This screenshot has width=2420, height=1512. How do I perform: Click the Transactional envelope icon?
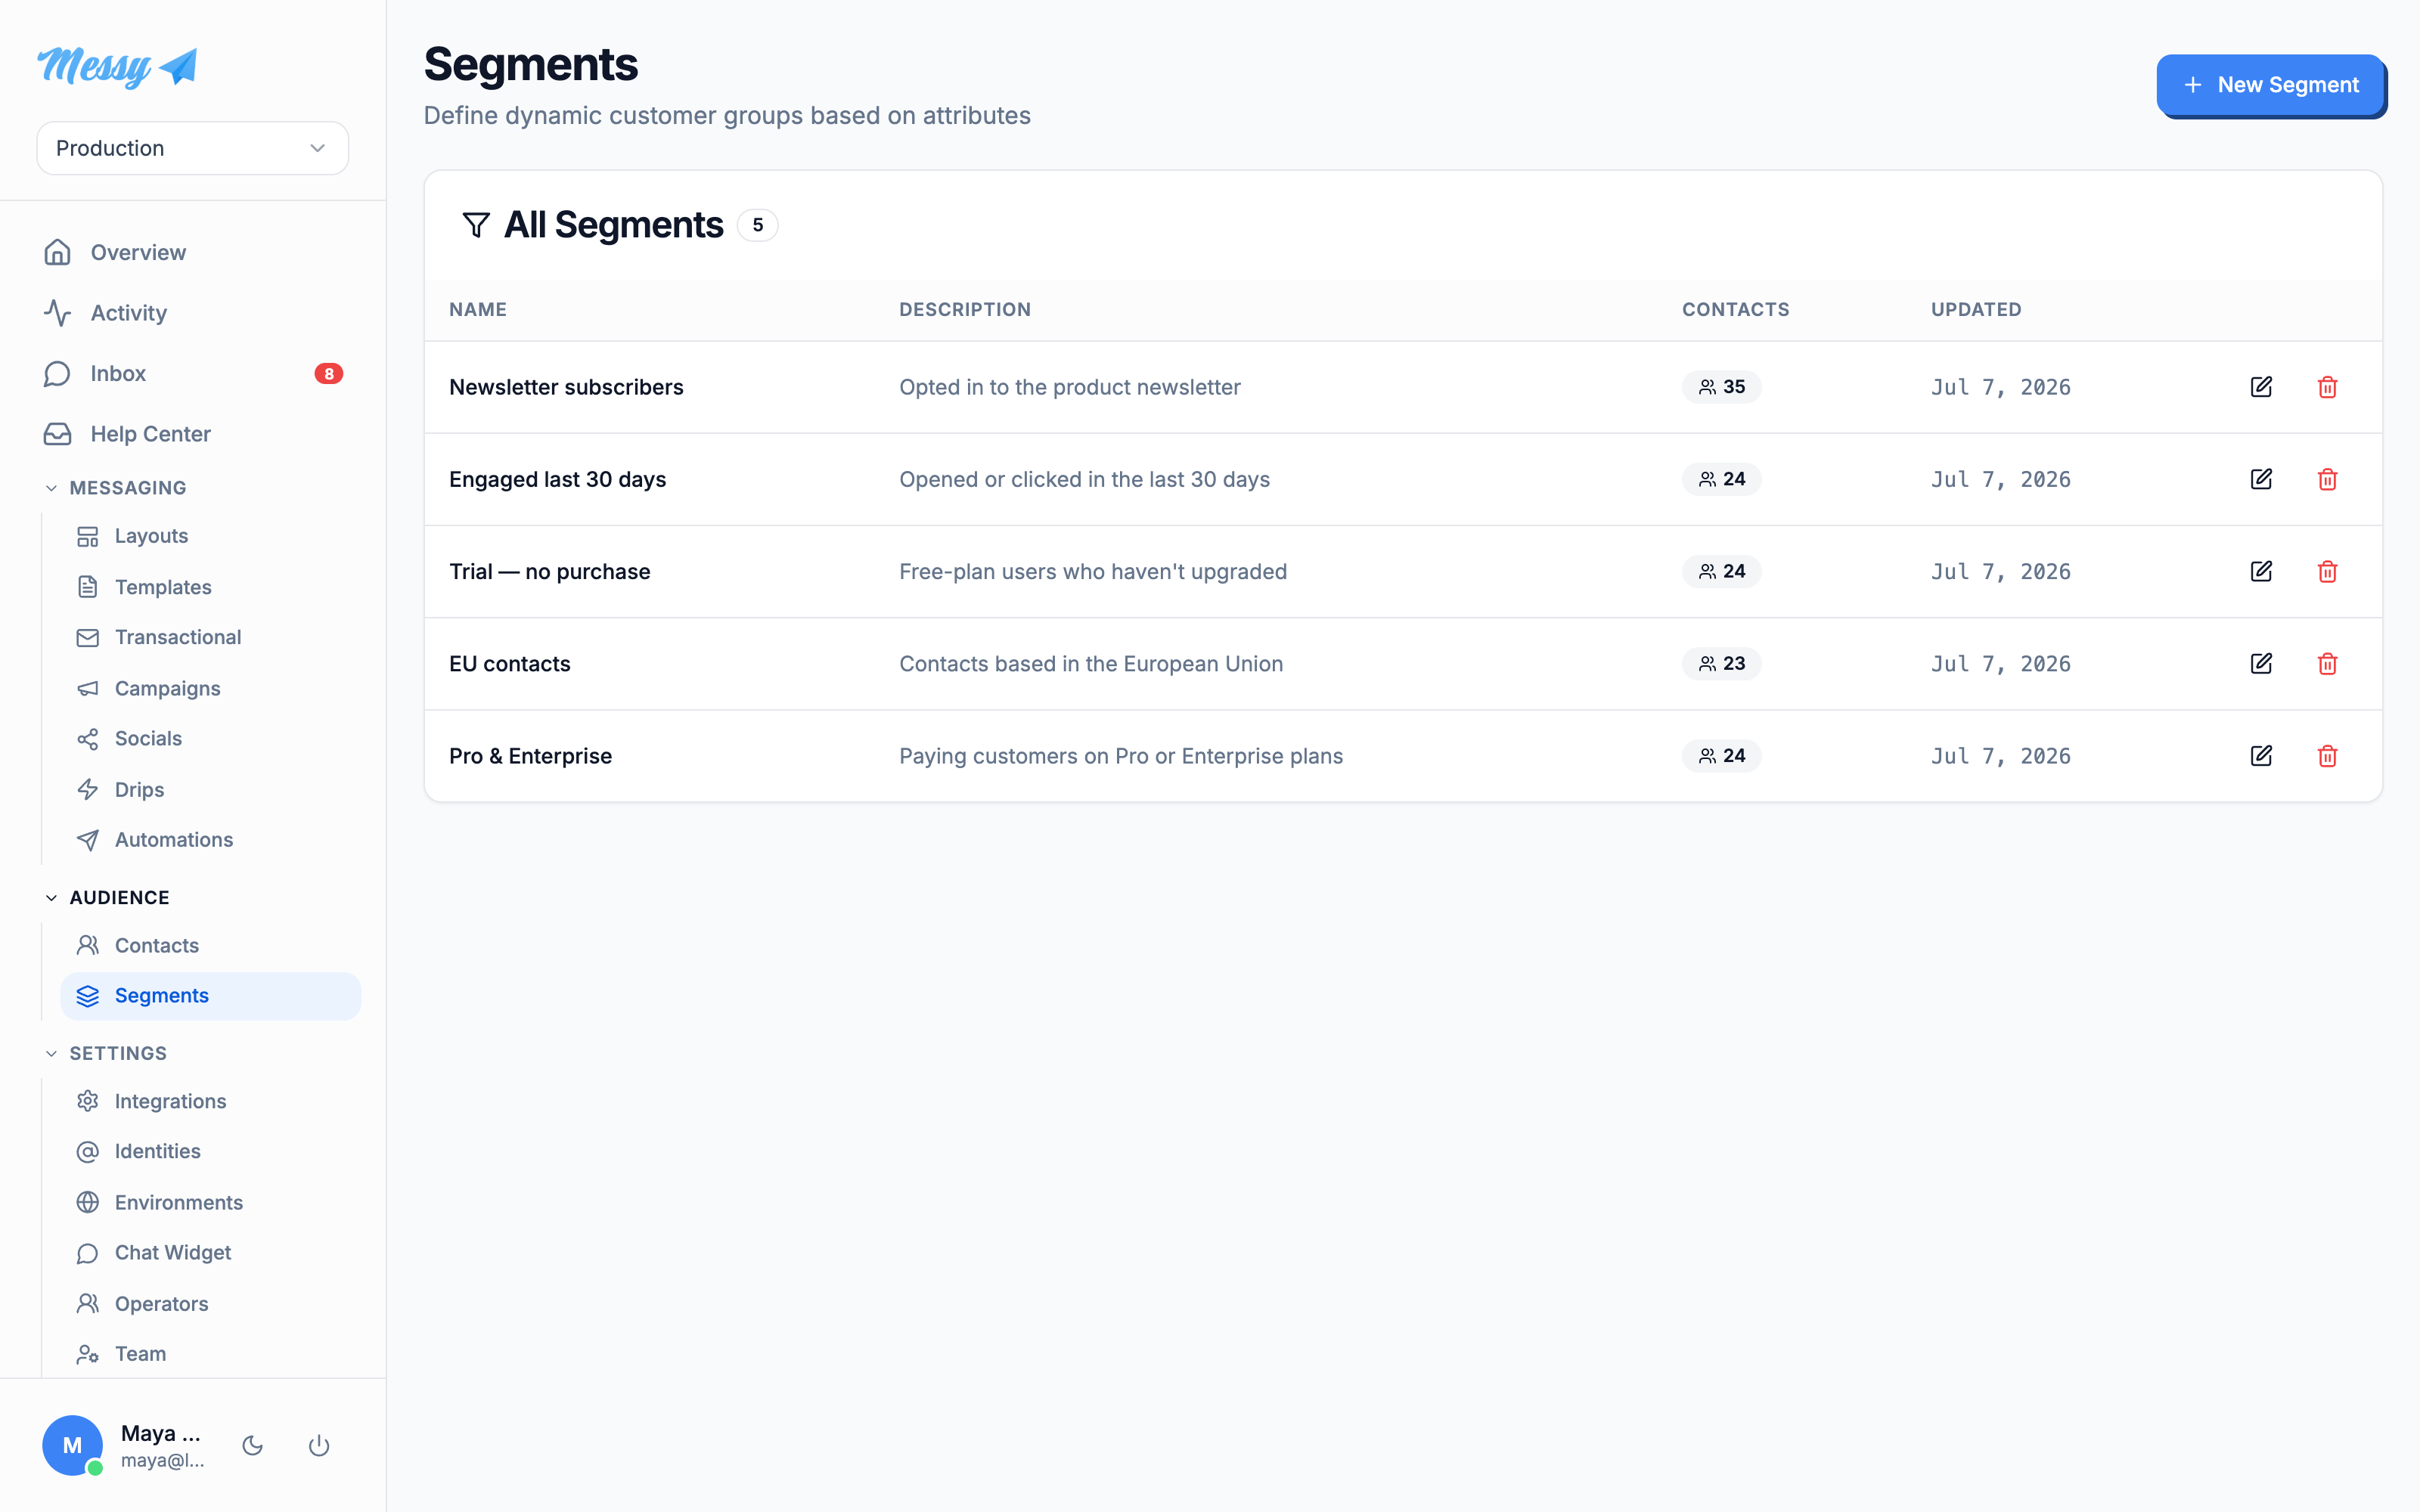point(88,637)
